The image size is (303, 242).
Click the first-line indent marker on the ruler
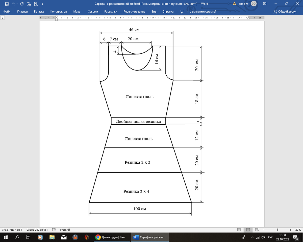(x=56, y=16)
